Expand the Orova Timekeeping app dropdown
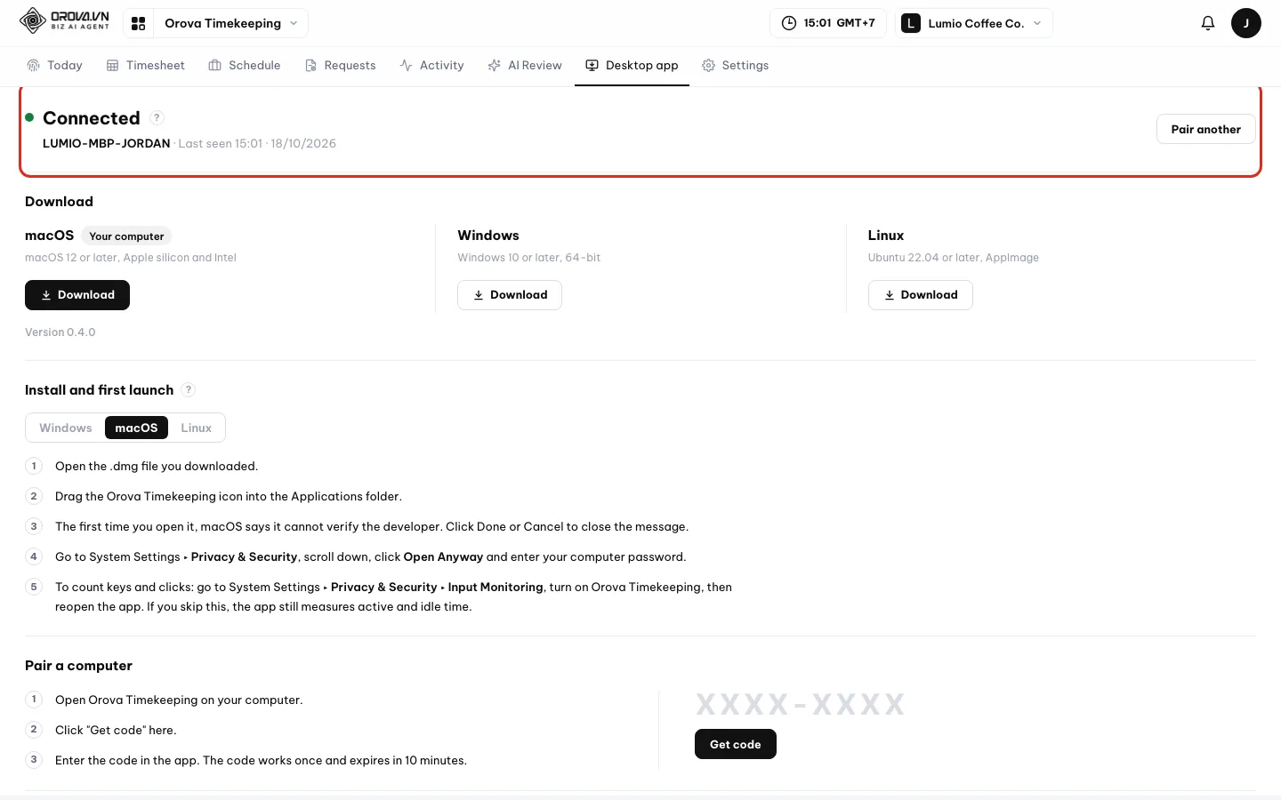Viewport: 1281px width, 800px height. 230,23
